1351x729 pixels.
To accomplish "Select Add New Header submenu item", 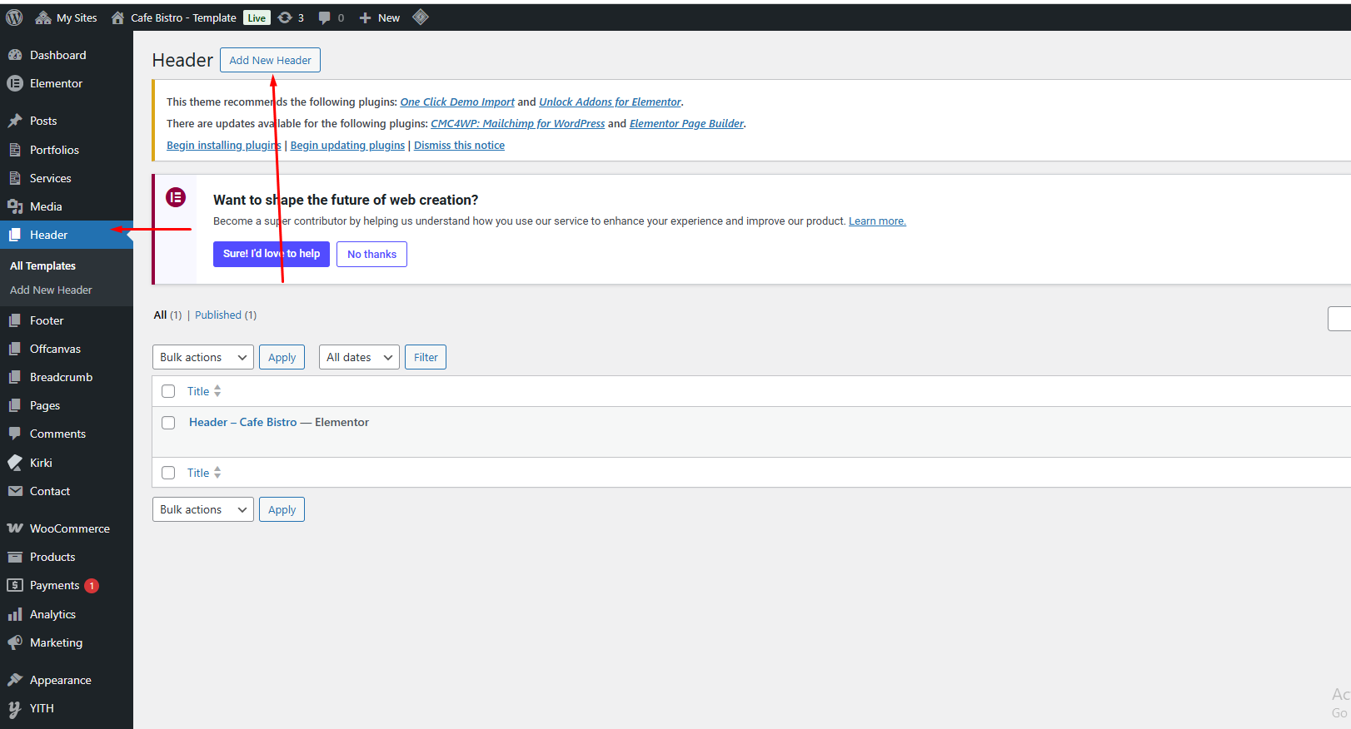I will click(x=51, y=290).
